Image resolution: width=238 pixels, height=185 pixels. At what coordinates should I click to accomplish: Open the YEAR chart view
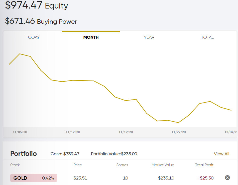[149, 37]
